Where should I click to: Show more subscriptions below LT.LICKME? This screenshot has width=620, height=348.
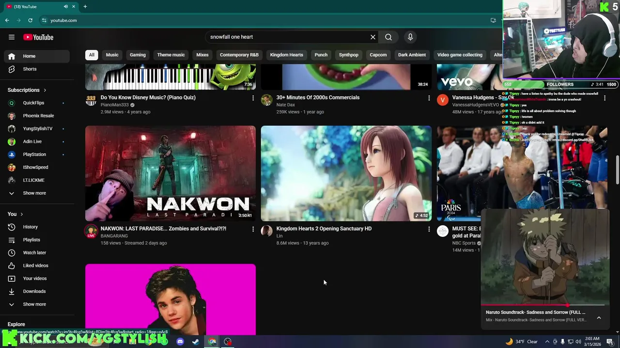pyautogui.click(x=37, y=193)
